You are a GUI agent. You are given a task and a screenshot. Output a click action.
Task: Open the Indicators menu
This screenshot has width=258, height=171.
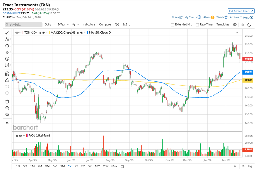pos(89,25)
